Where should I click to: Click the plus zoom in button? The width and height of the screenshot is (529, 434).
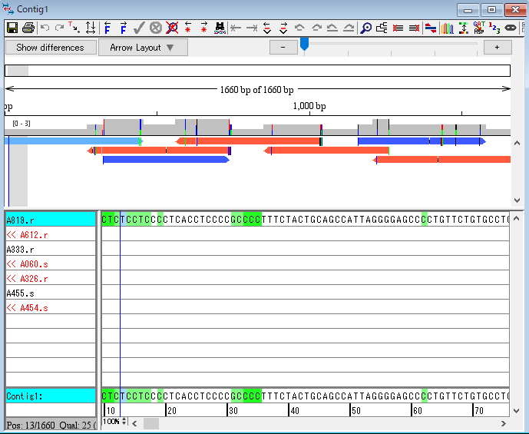[498, 48]
